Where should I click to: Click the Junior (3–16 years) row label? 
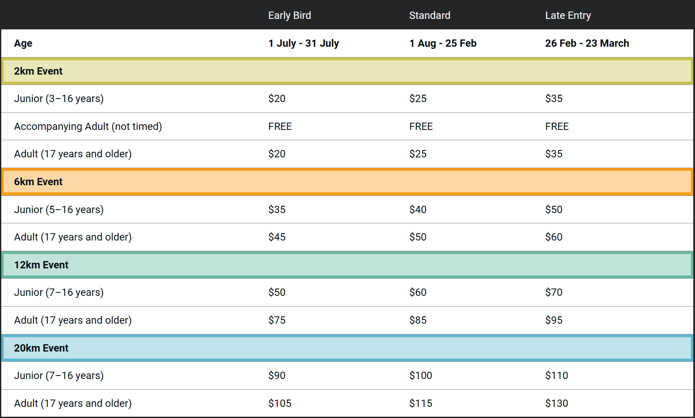click(x=59, y=99)
